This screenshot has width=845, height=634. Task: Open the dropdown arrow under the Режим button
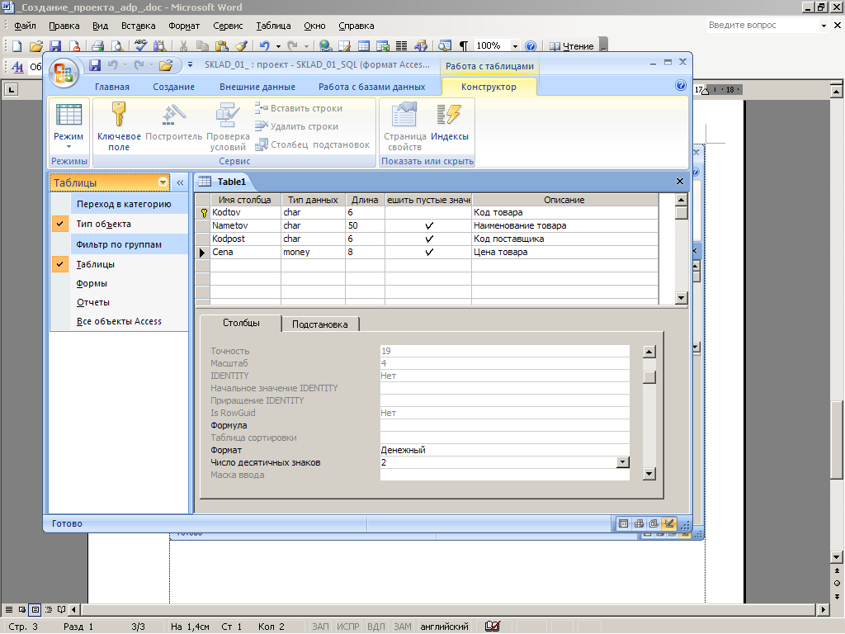click(x=68, y=147)
